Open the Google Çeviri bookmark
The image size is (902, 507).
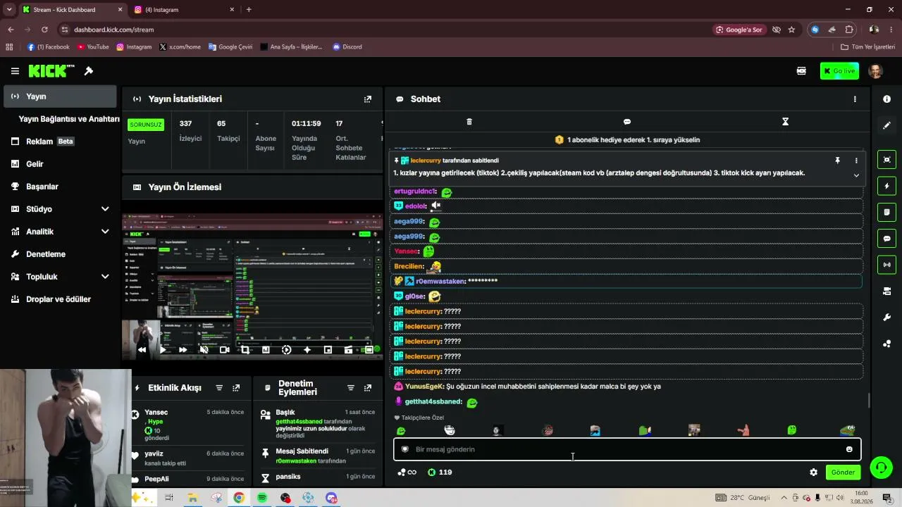pyautogui.click(x=230, y=47)
